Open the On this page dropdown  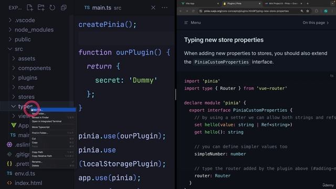point(316,23)
